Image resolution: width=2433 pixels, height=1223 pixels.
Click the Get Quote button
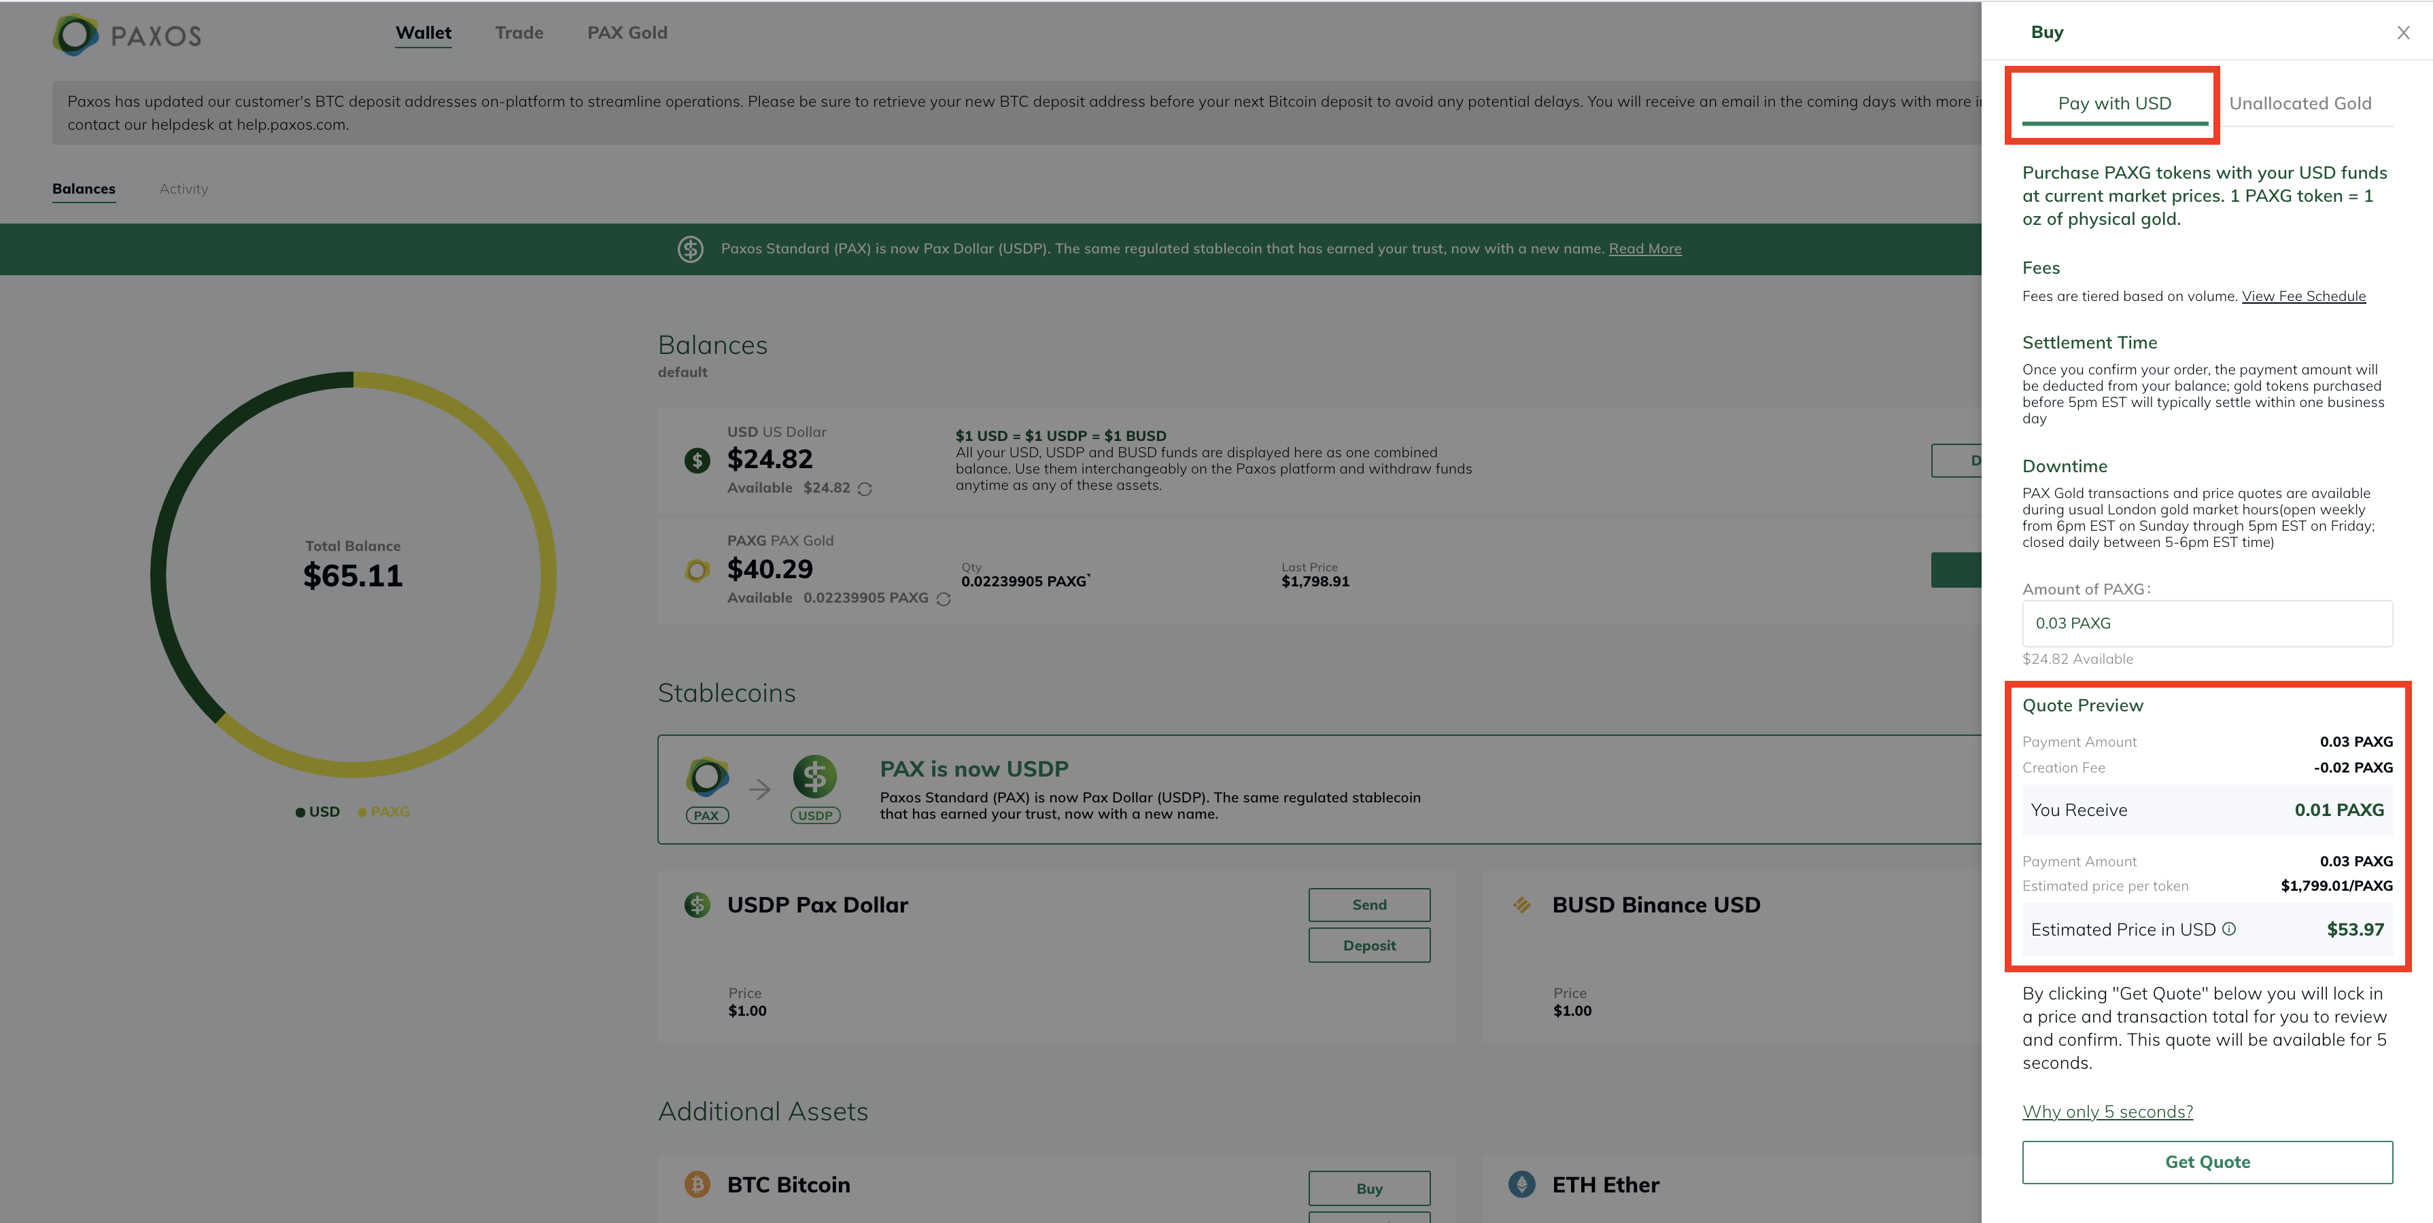click(2207, 1162)
